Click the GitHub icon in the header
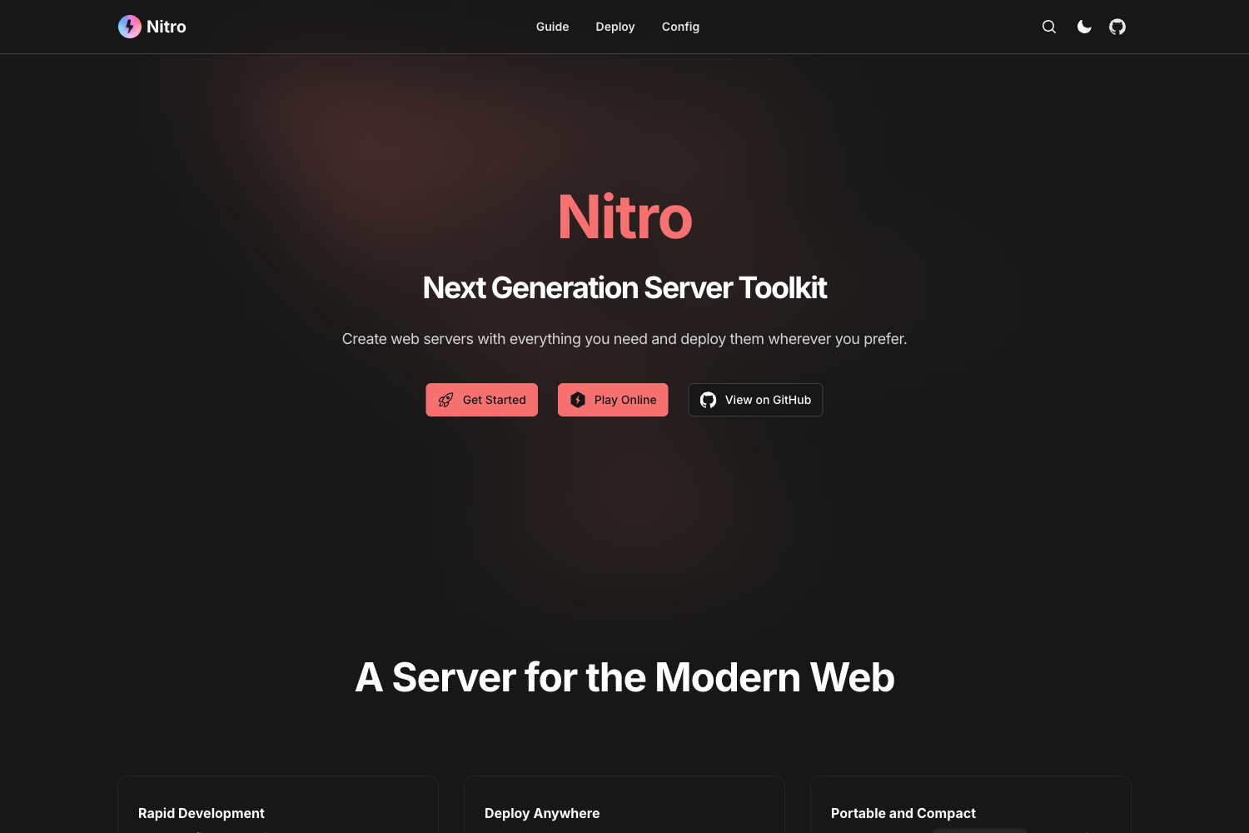This screenshot has width=1249, height=833. pos(1117,26)
